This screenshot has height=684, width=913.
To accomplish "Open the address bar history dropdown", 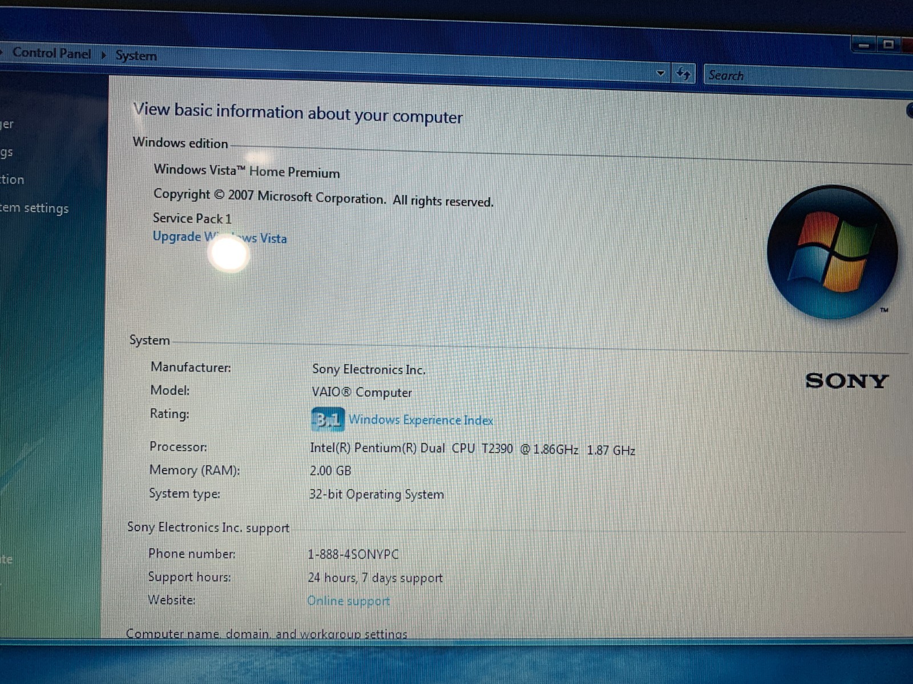I will 660,73.
